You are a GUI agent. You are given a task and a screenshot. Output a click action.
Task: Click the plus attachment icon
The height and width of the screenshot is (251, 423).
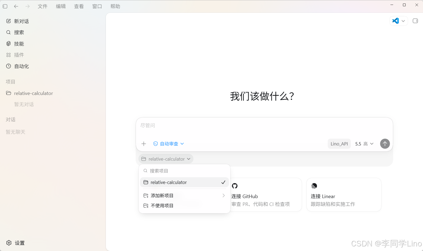[x=144, y=144]
